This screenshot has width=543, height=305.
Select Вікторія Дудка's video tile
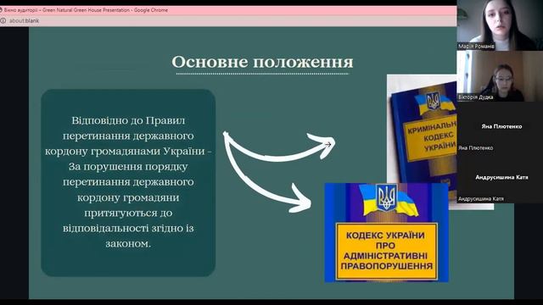[x=500, y=76]
